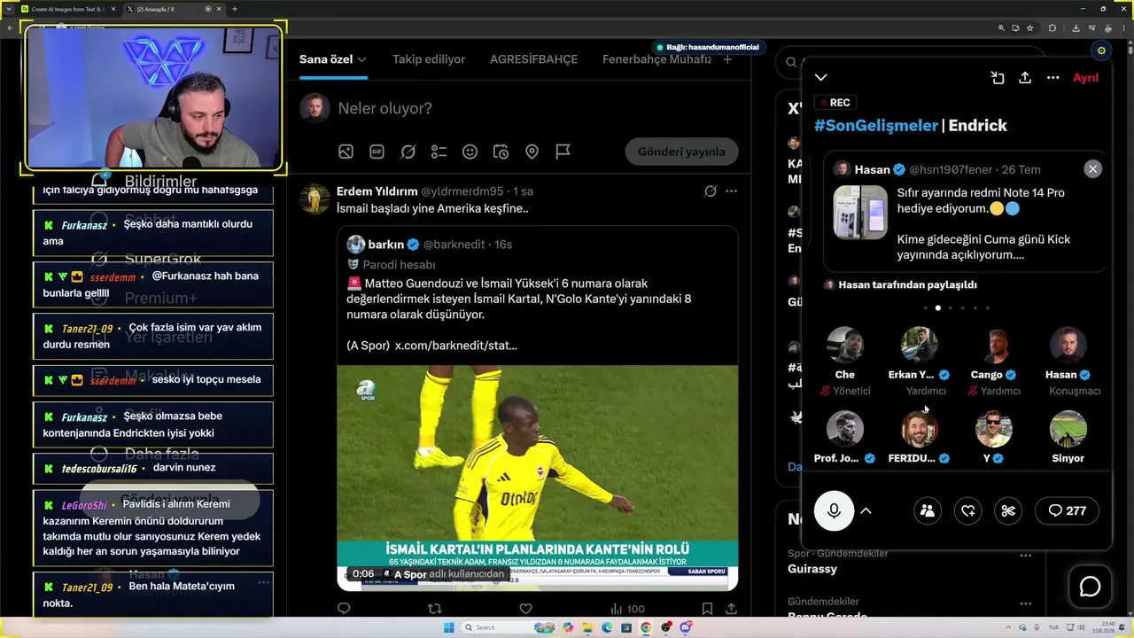1134x638 pixels.
Task: Open the emoji picker in composer
Action: 470,152
